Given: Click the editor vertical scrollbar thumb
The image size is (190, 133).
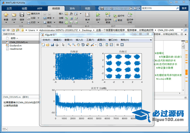Looking at the screenshot, I should [x=183, y=47].
